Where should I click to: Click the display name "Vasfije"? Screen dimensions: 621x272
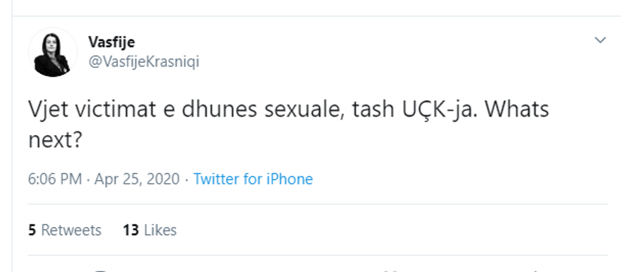(x=112, y=42)
